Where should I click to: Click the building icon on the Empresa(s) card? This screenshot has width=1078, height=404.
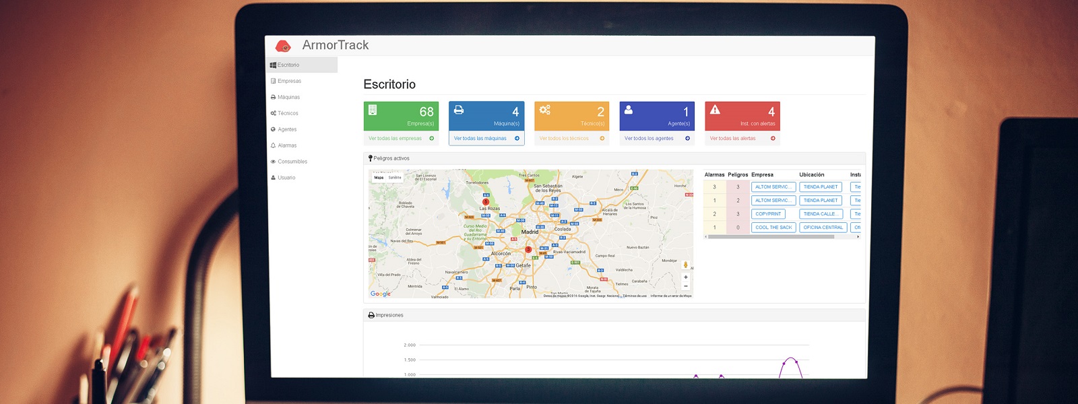tap(373, 110)
